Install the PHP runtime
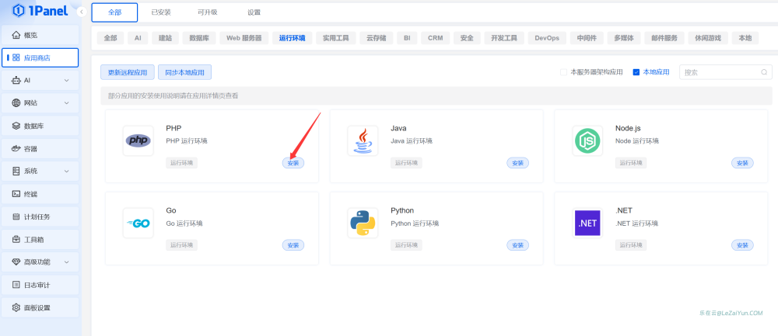Viewport: 778px width, 336px height. (293, 163)
